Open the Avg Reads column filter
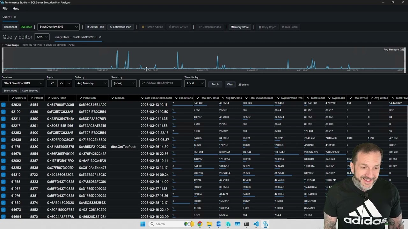Screen dimensions: 408x229 pyautogui.click(x=329, y=98)
